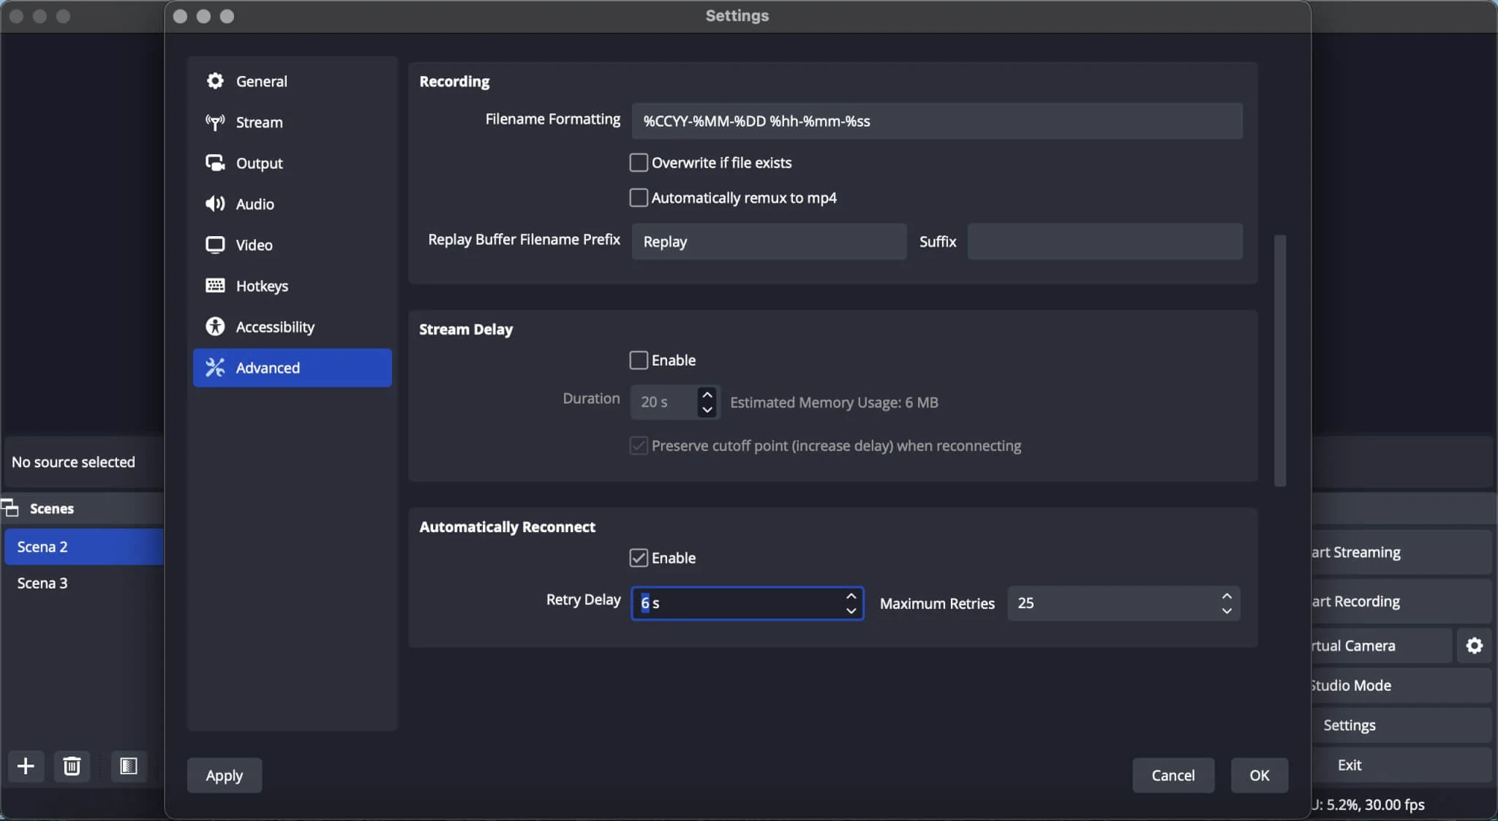The width and height of the screenshot is (1498, 821).
Task: Open Accessibility settings icon
Action: pyautogui.click(x=214, y=327)
